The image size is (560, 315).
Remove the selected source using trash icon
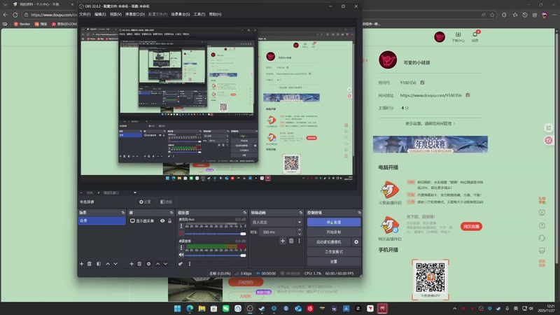click(139, 264)
